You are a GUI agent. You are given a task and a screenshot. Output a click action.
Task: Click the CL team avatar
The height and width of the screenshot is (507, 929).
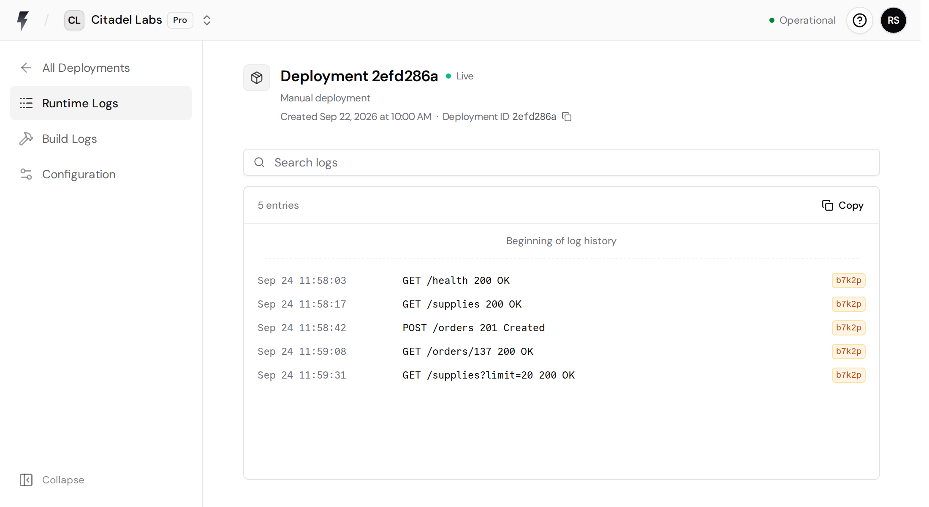pyautogui.click(x=74, y=20)
